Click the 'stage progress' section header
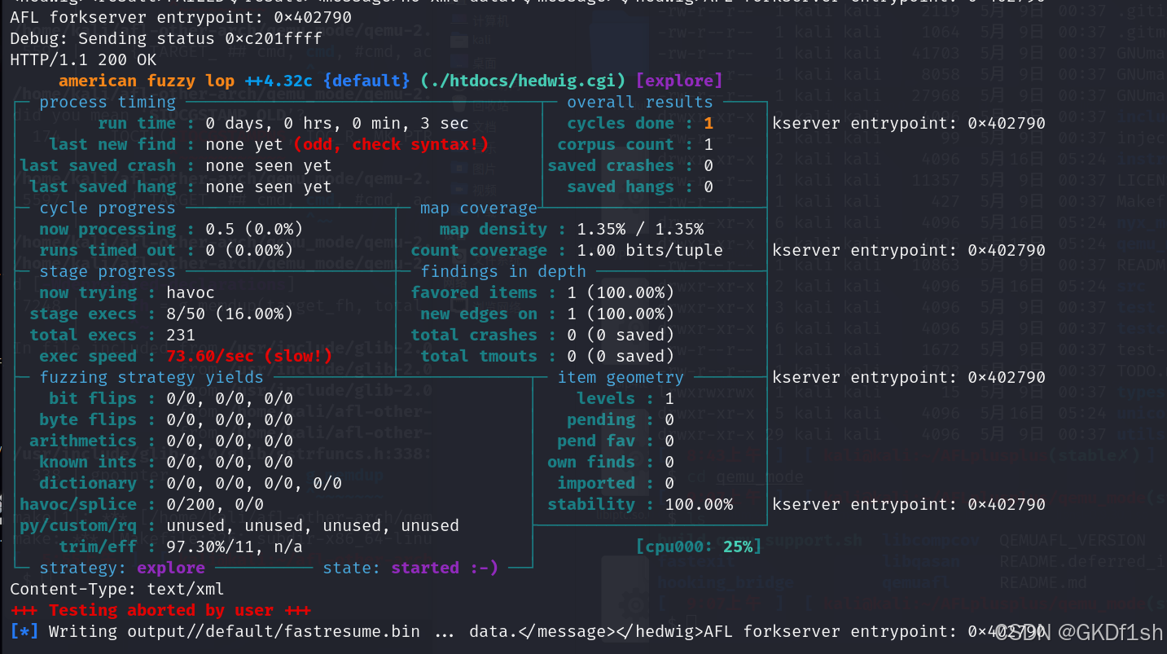Screen dimensions: 1167x654 tap(107, 271)
